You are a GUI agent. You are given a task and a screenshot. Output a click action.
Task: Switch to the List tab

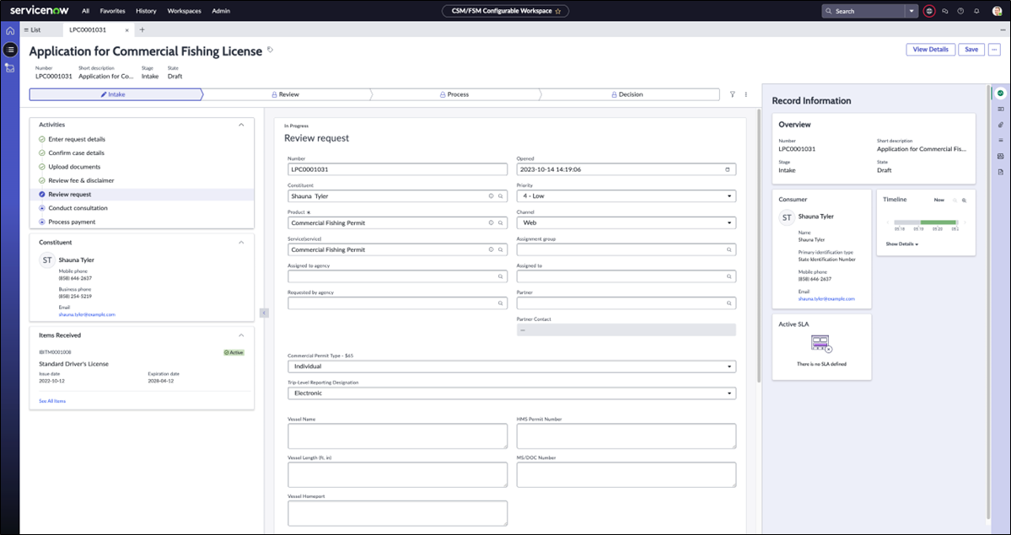click(x=33, y=29)
